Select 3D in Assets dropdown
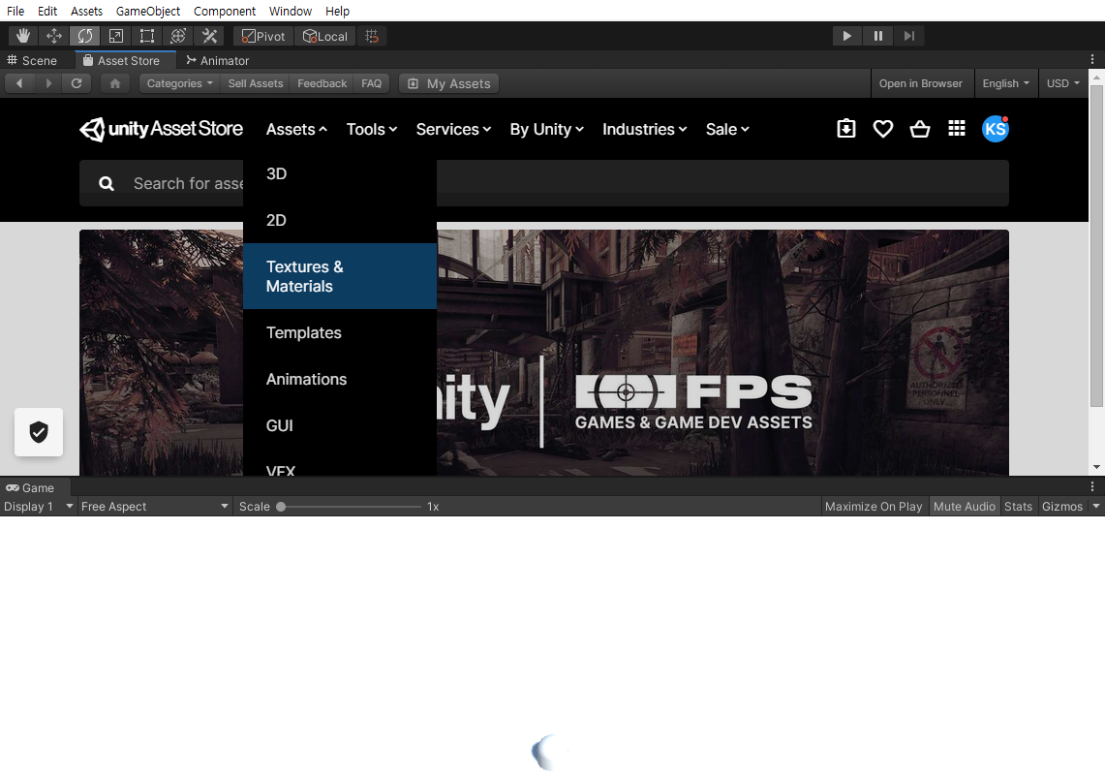 pos(340,173)
